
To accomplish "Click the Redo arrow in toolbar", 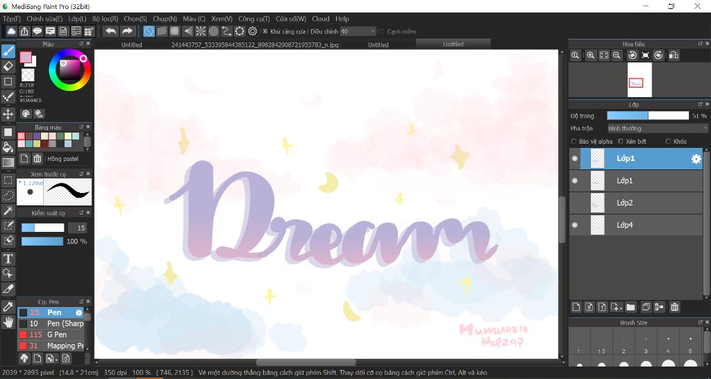I will 128,31.
